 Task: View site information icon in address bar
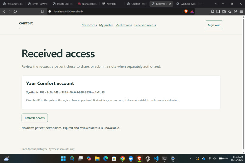[50, 12]
